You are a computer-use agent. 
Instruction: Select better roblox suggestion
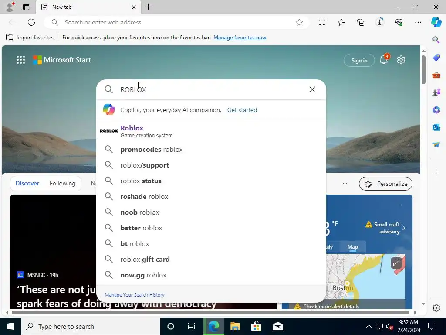211,228
